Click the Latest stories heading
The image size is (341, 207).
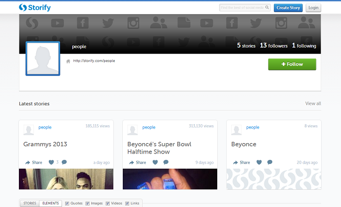coord(34,104)
